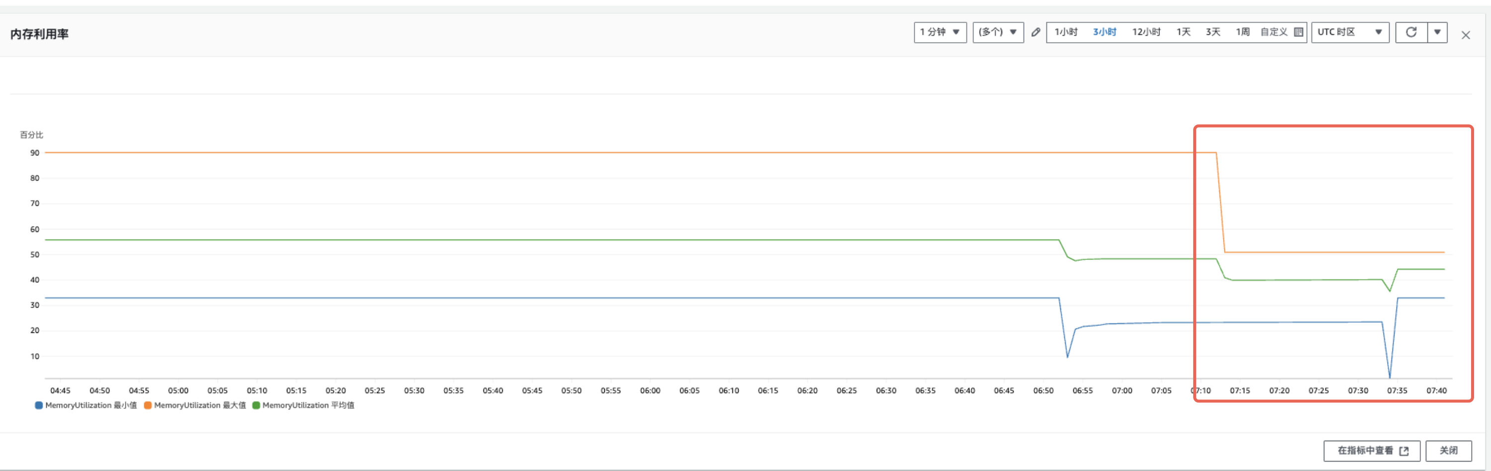
Task: Click the 关闭 button
Action: (x=1448, y=451)
